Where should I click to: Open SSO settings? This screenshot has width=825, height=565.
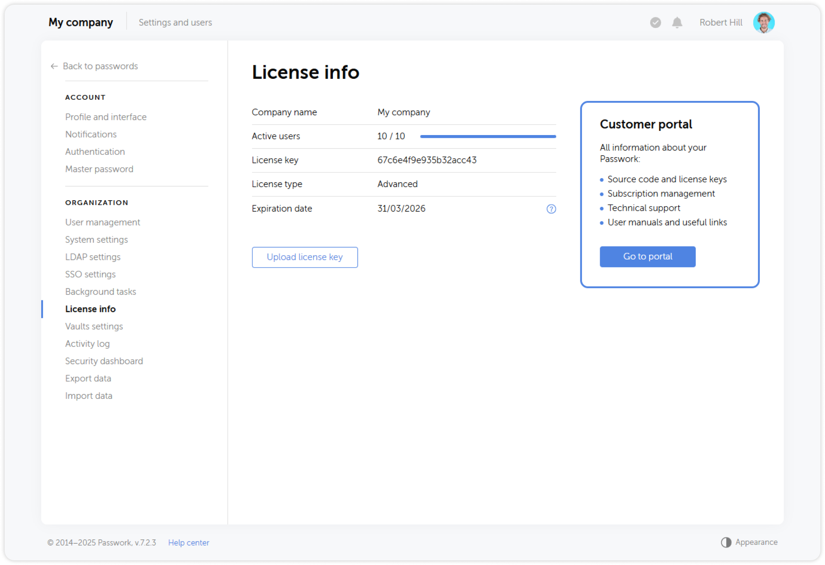pyautogui.click(x=90, y=274)
